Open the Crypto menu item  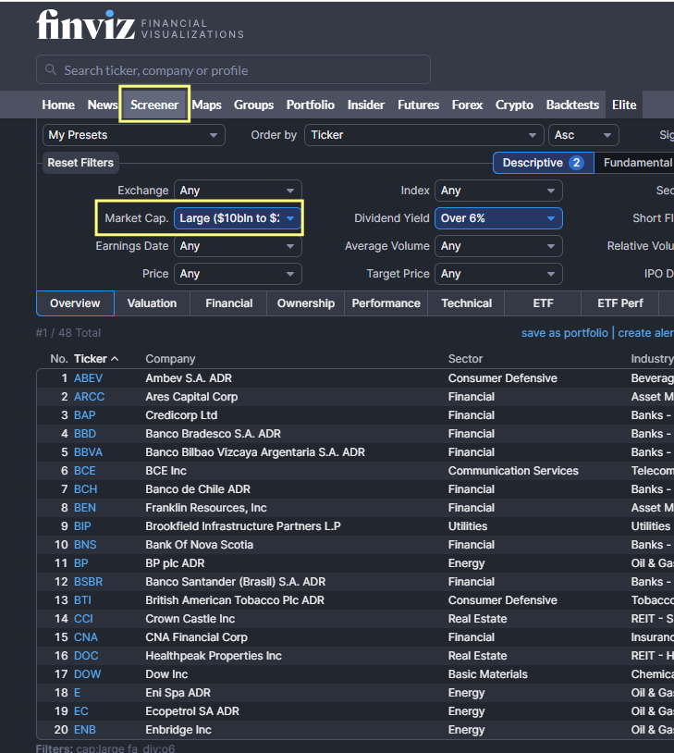pos(514,105)
